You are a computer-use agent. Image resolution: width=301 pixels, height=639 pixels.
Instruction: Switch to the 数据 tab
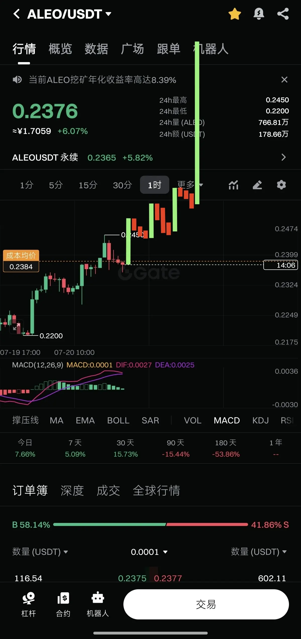(96, 49)
